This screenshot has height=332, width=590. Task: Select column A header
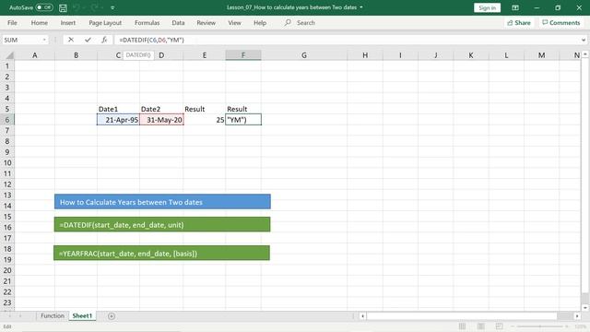35,55
